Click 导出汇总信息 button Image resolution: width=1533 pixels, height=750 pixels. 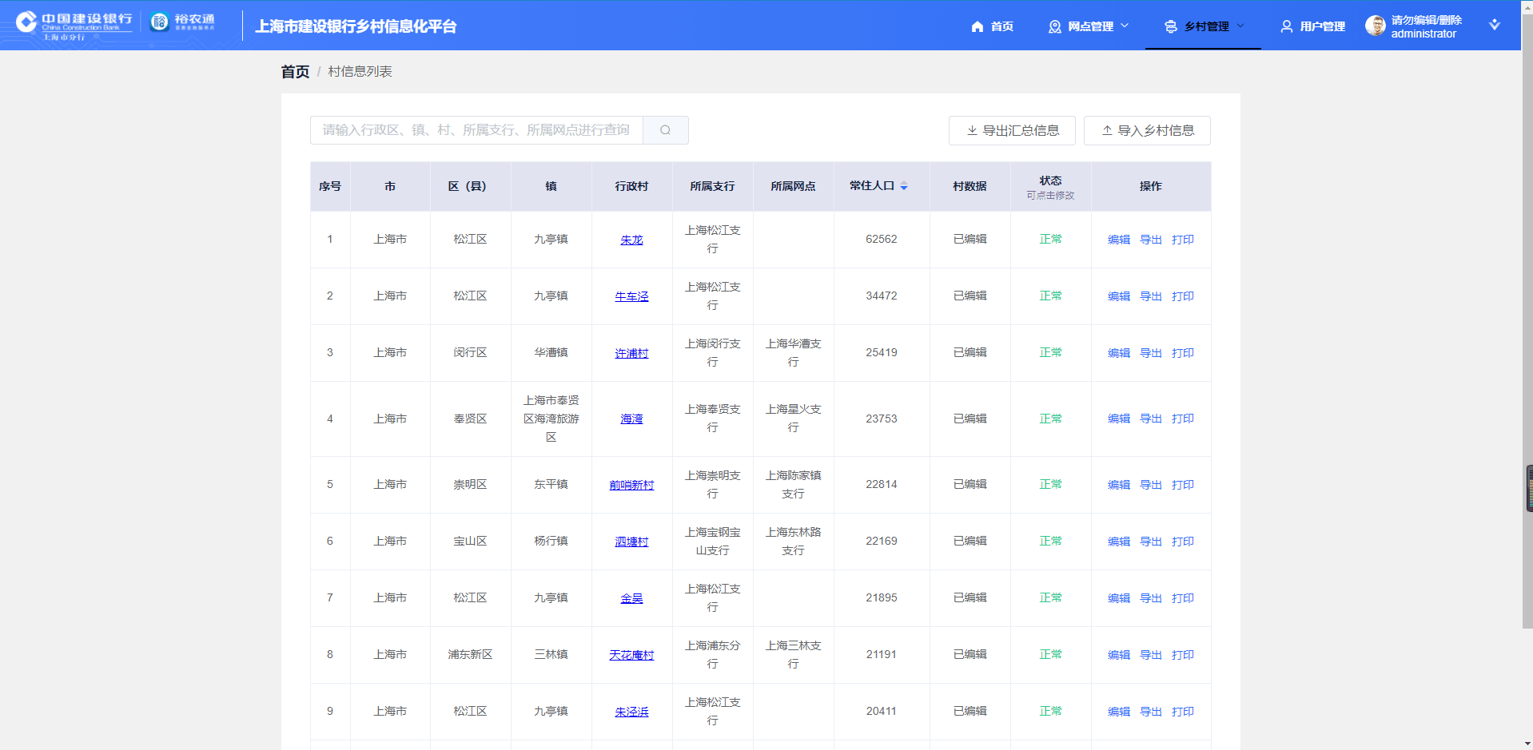click(x=1012, y=130)
